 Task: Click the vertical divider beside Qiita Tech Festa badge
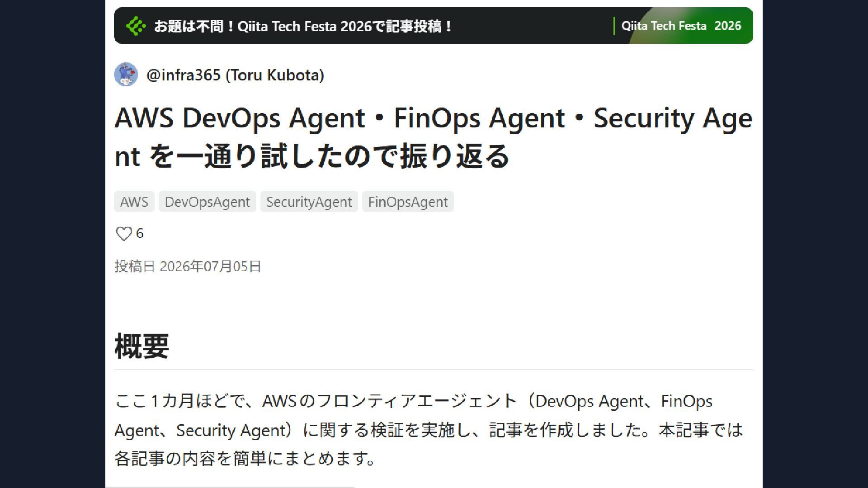[x=614, y=26]
